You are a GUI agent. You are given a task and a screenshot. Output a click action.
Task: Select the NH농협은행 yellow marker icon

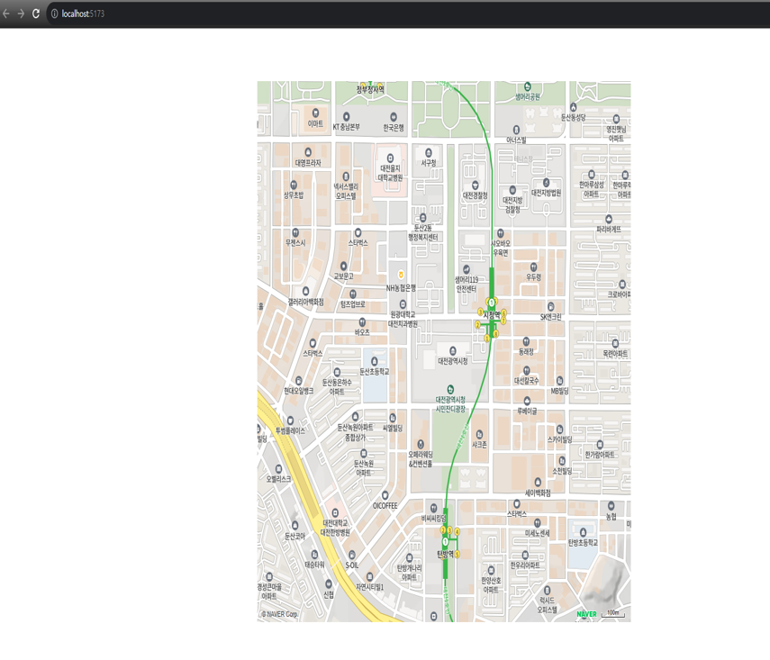[401, 275]
